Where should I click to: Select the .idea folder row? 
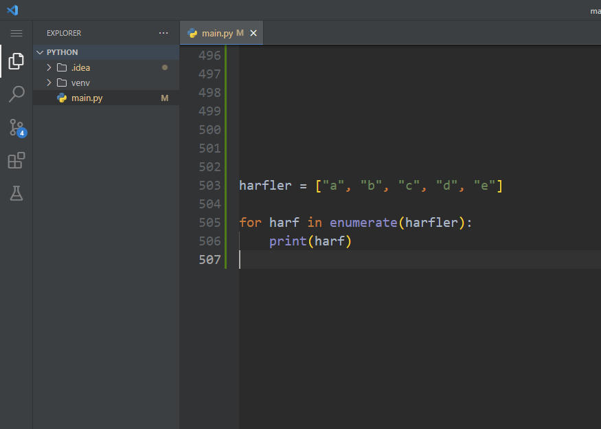tap(106, 67)
